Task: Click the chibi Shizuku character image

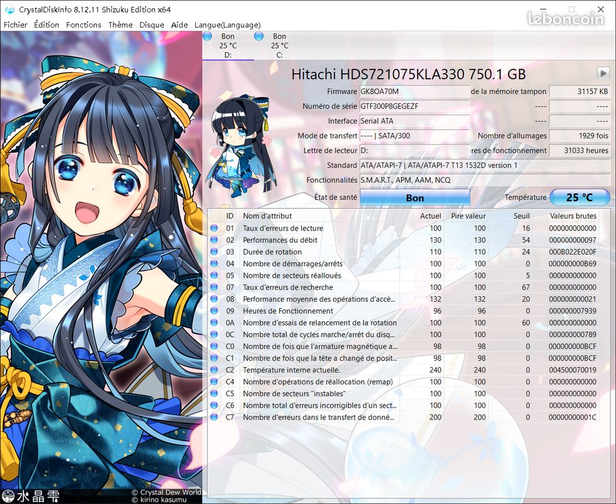Action: 242,146
